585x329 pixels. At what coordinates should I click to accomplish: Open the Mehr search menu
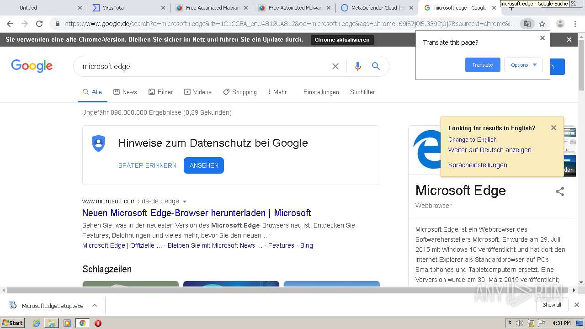click(x=277, y=92)
